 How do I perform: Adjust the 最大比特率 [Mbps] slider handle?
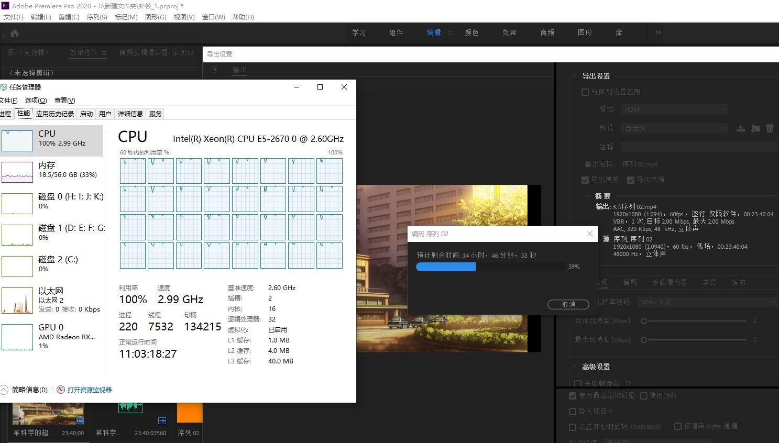[644, 340]
